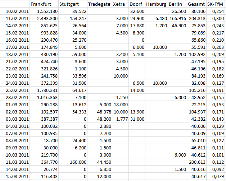Click the date cell 08.03.2011
Image resolution: width=226 pixels, height=181 pixels.
[15, 140]
